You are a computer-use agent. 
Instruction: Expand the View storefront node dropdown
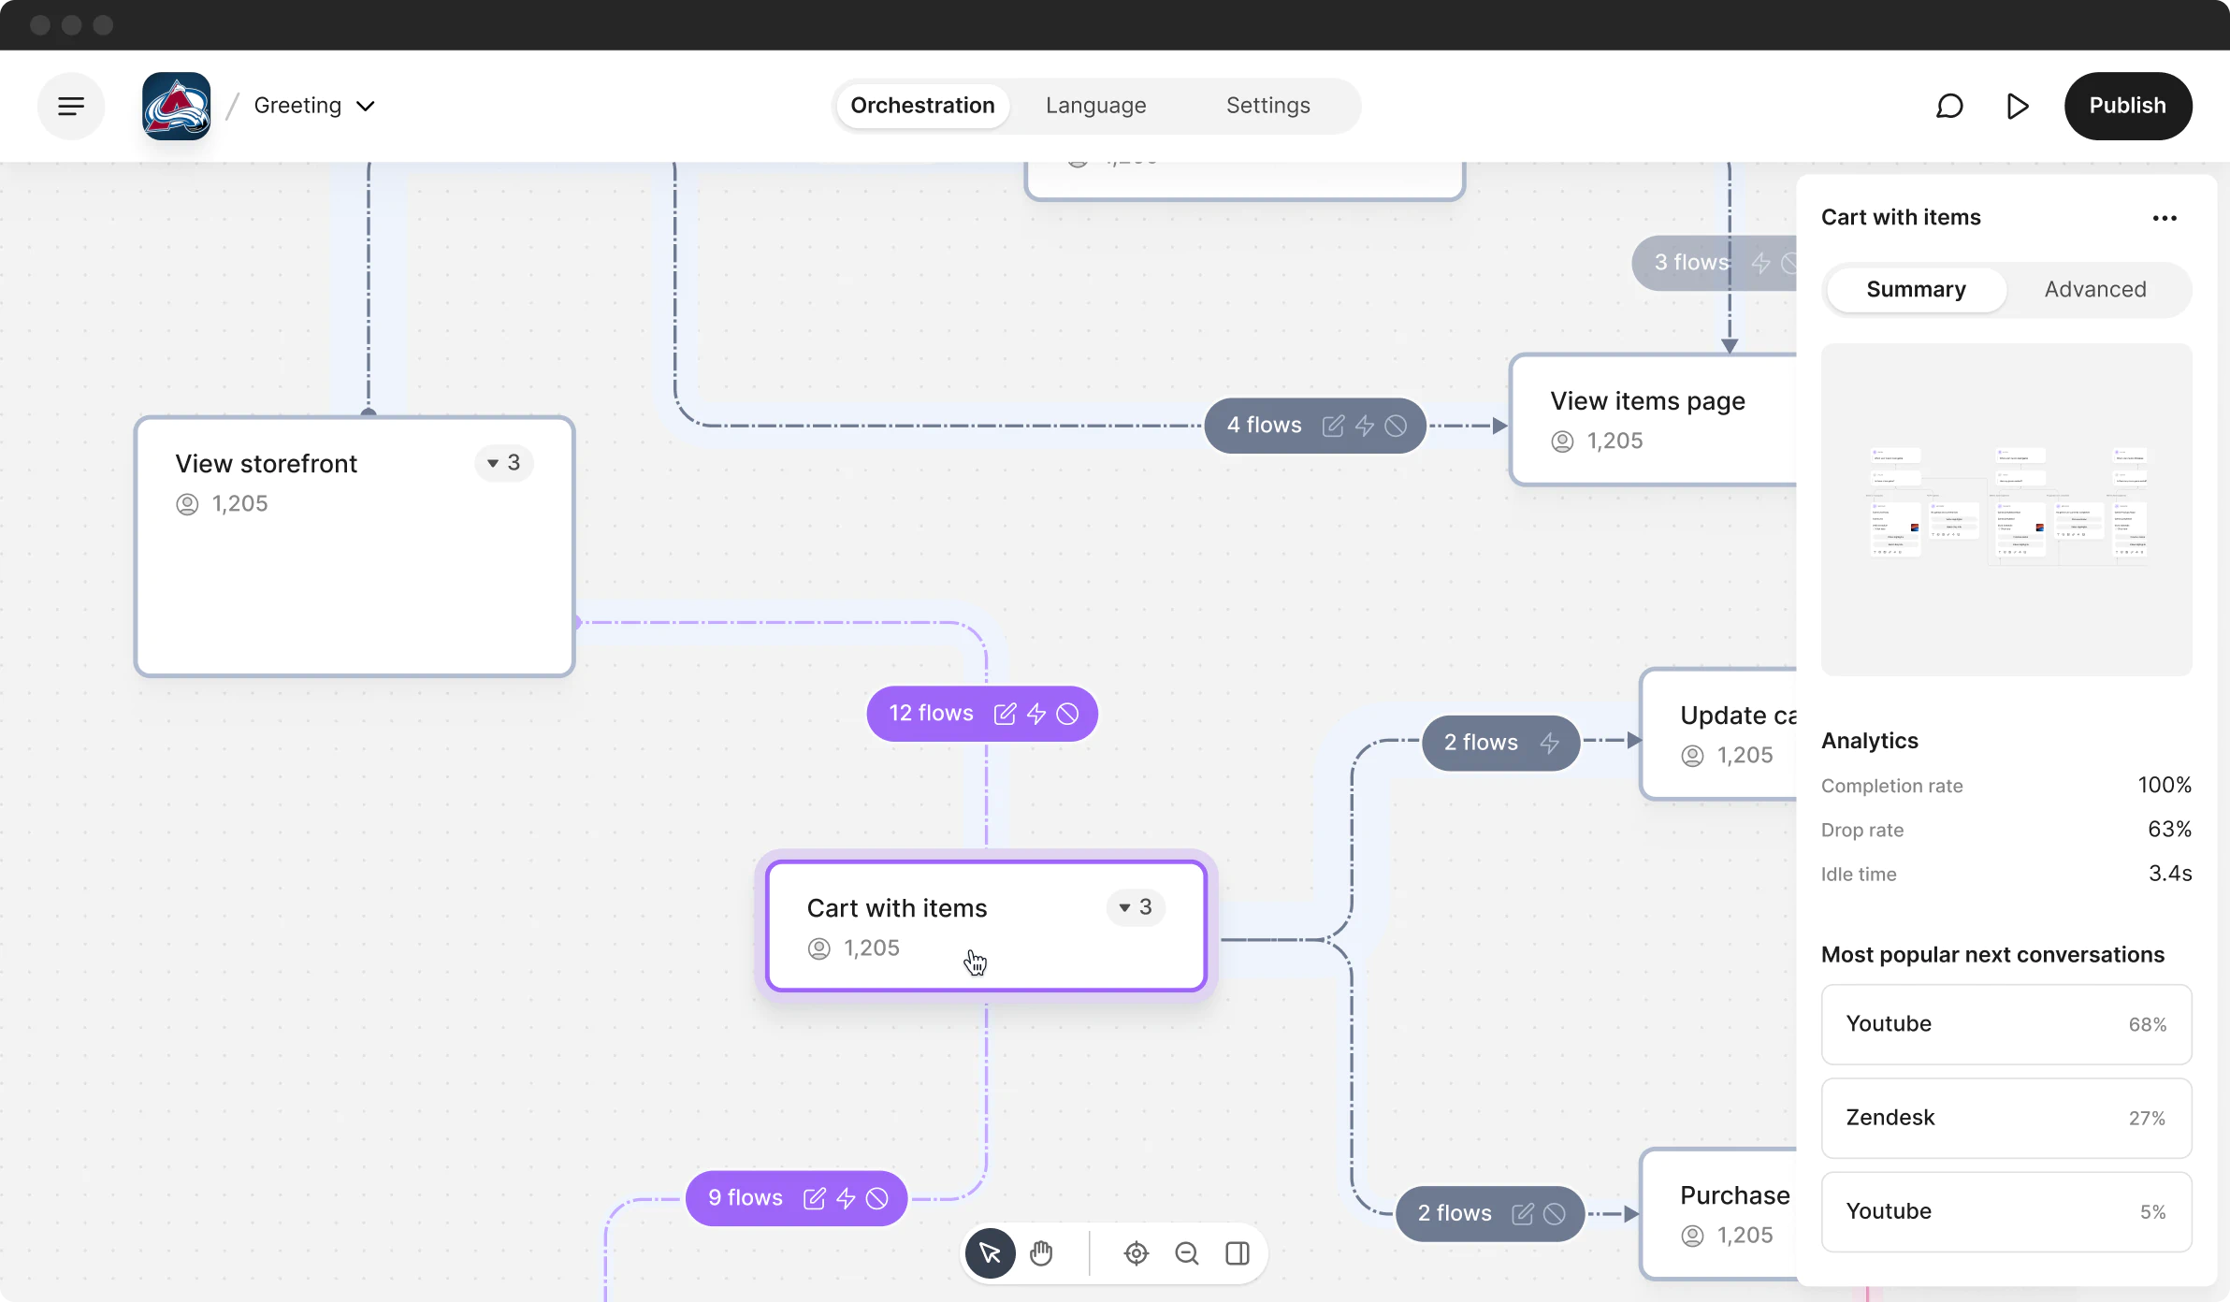click(x=503, y=462)
